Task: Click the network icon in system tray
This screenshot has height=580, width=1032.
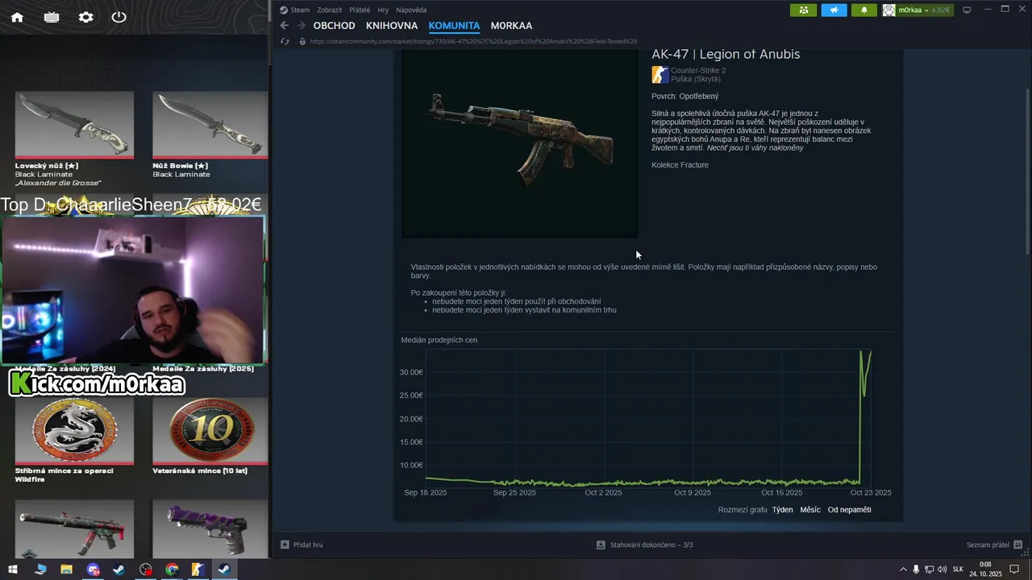Action: pyautogui.click(x=929, y=570)
